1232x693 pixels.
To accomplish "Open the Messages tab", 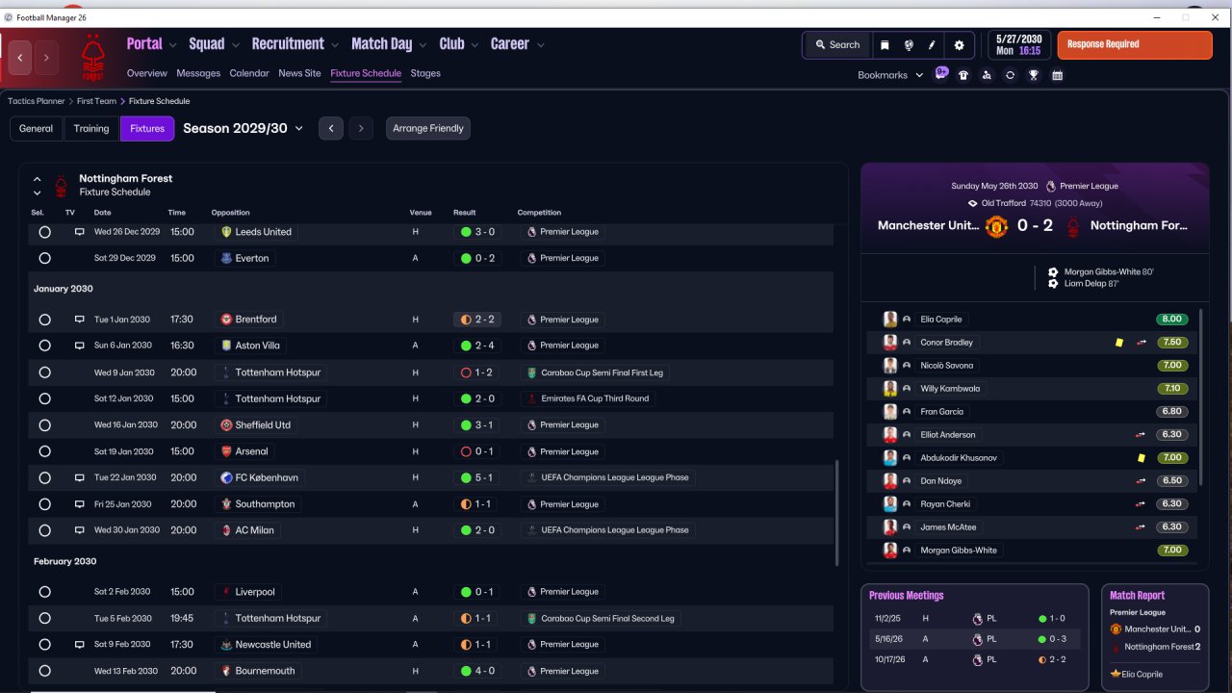I will click(198, 73).
